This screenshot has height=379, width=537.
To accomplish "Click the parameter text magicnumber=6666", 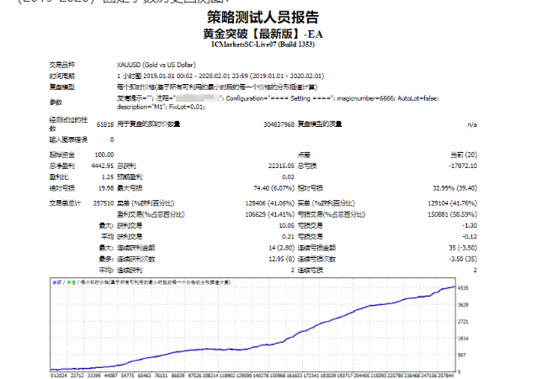I will [x=366, y=98].
